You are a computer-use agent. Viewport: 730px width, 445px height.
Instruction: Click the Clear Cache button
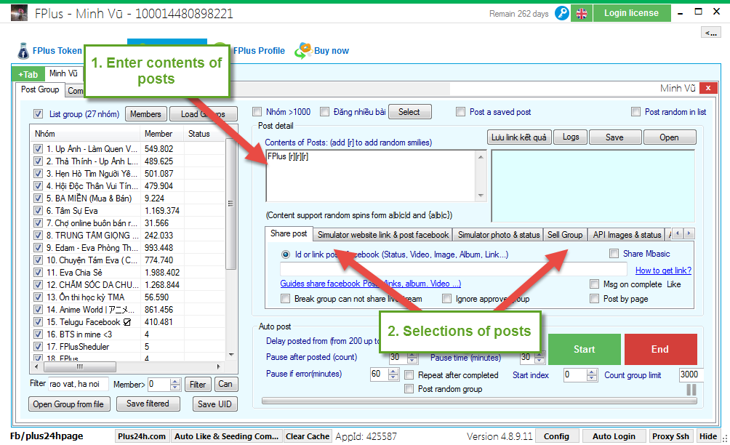coord(308,436)
